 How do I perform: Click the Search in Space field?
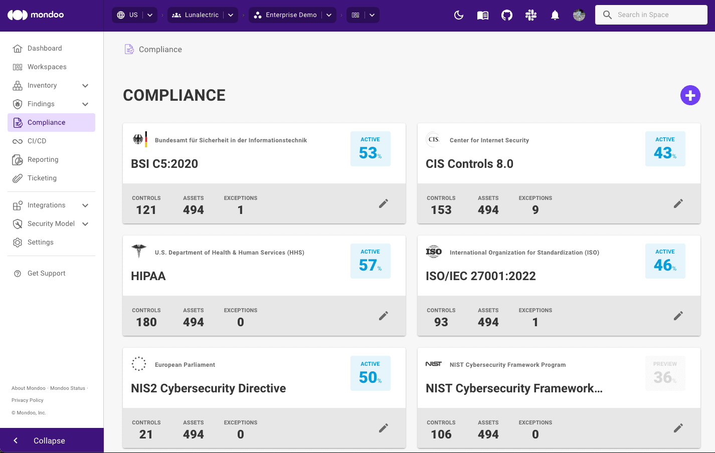click(651, 15)
